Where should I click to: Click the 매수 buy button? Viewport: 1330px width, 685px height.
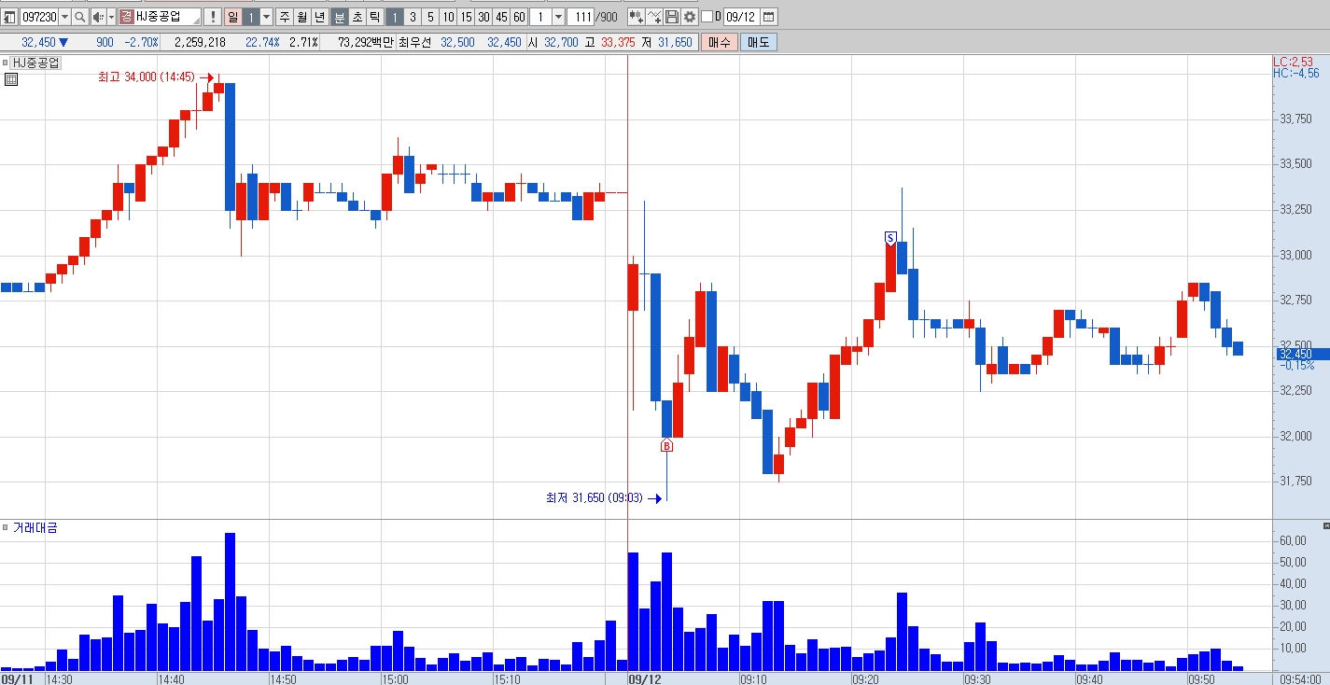tap(720, 42)
